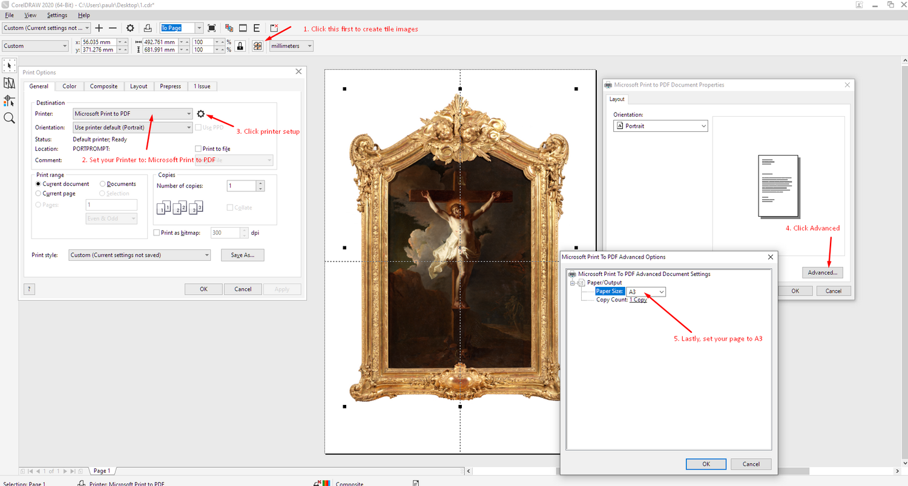This screenshot has width=908, height=486.
Task: Click Cancel in Print Options dialog
Action: pyautogui.click(x=243, y=289)
